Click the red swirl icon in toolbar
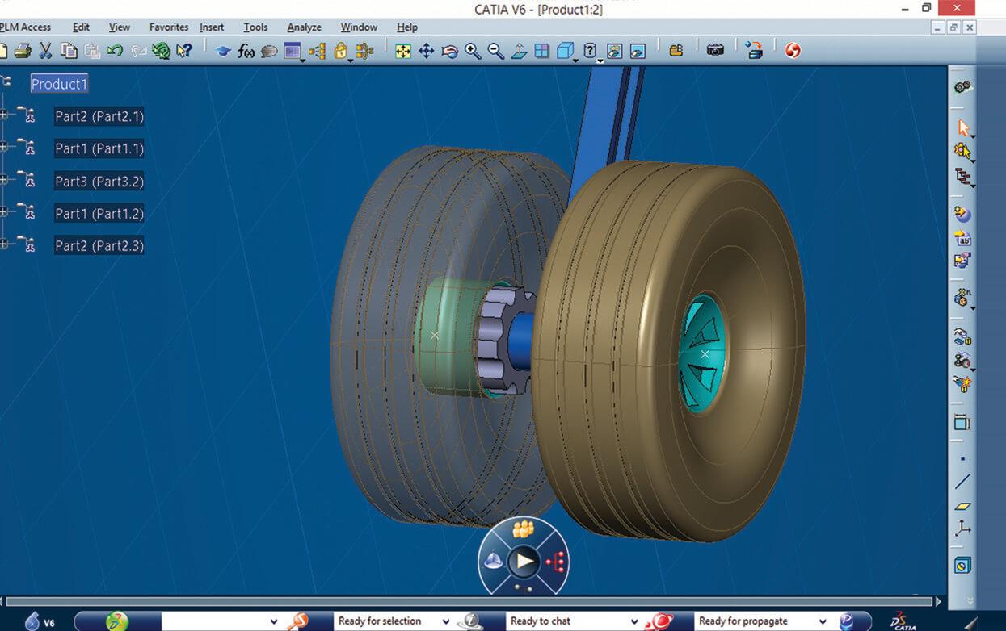Image resolution: width=1006 pixels, height=631 pixels. 793,51
